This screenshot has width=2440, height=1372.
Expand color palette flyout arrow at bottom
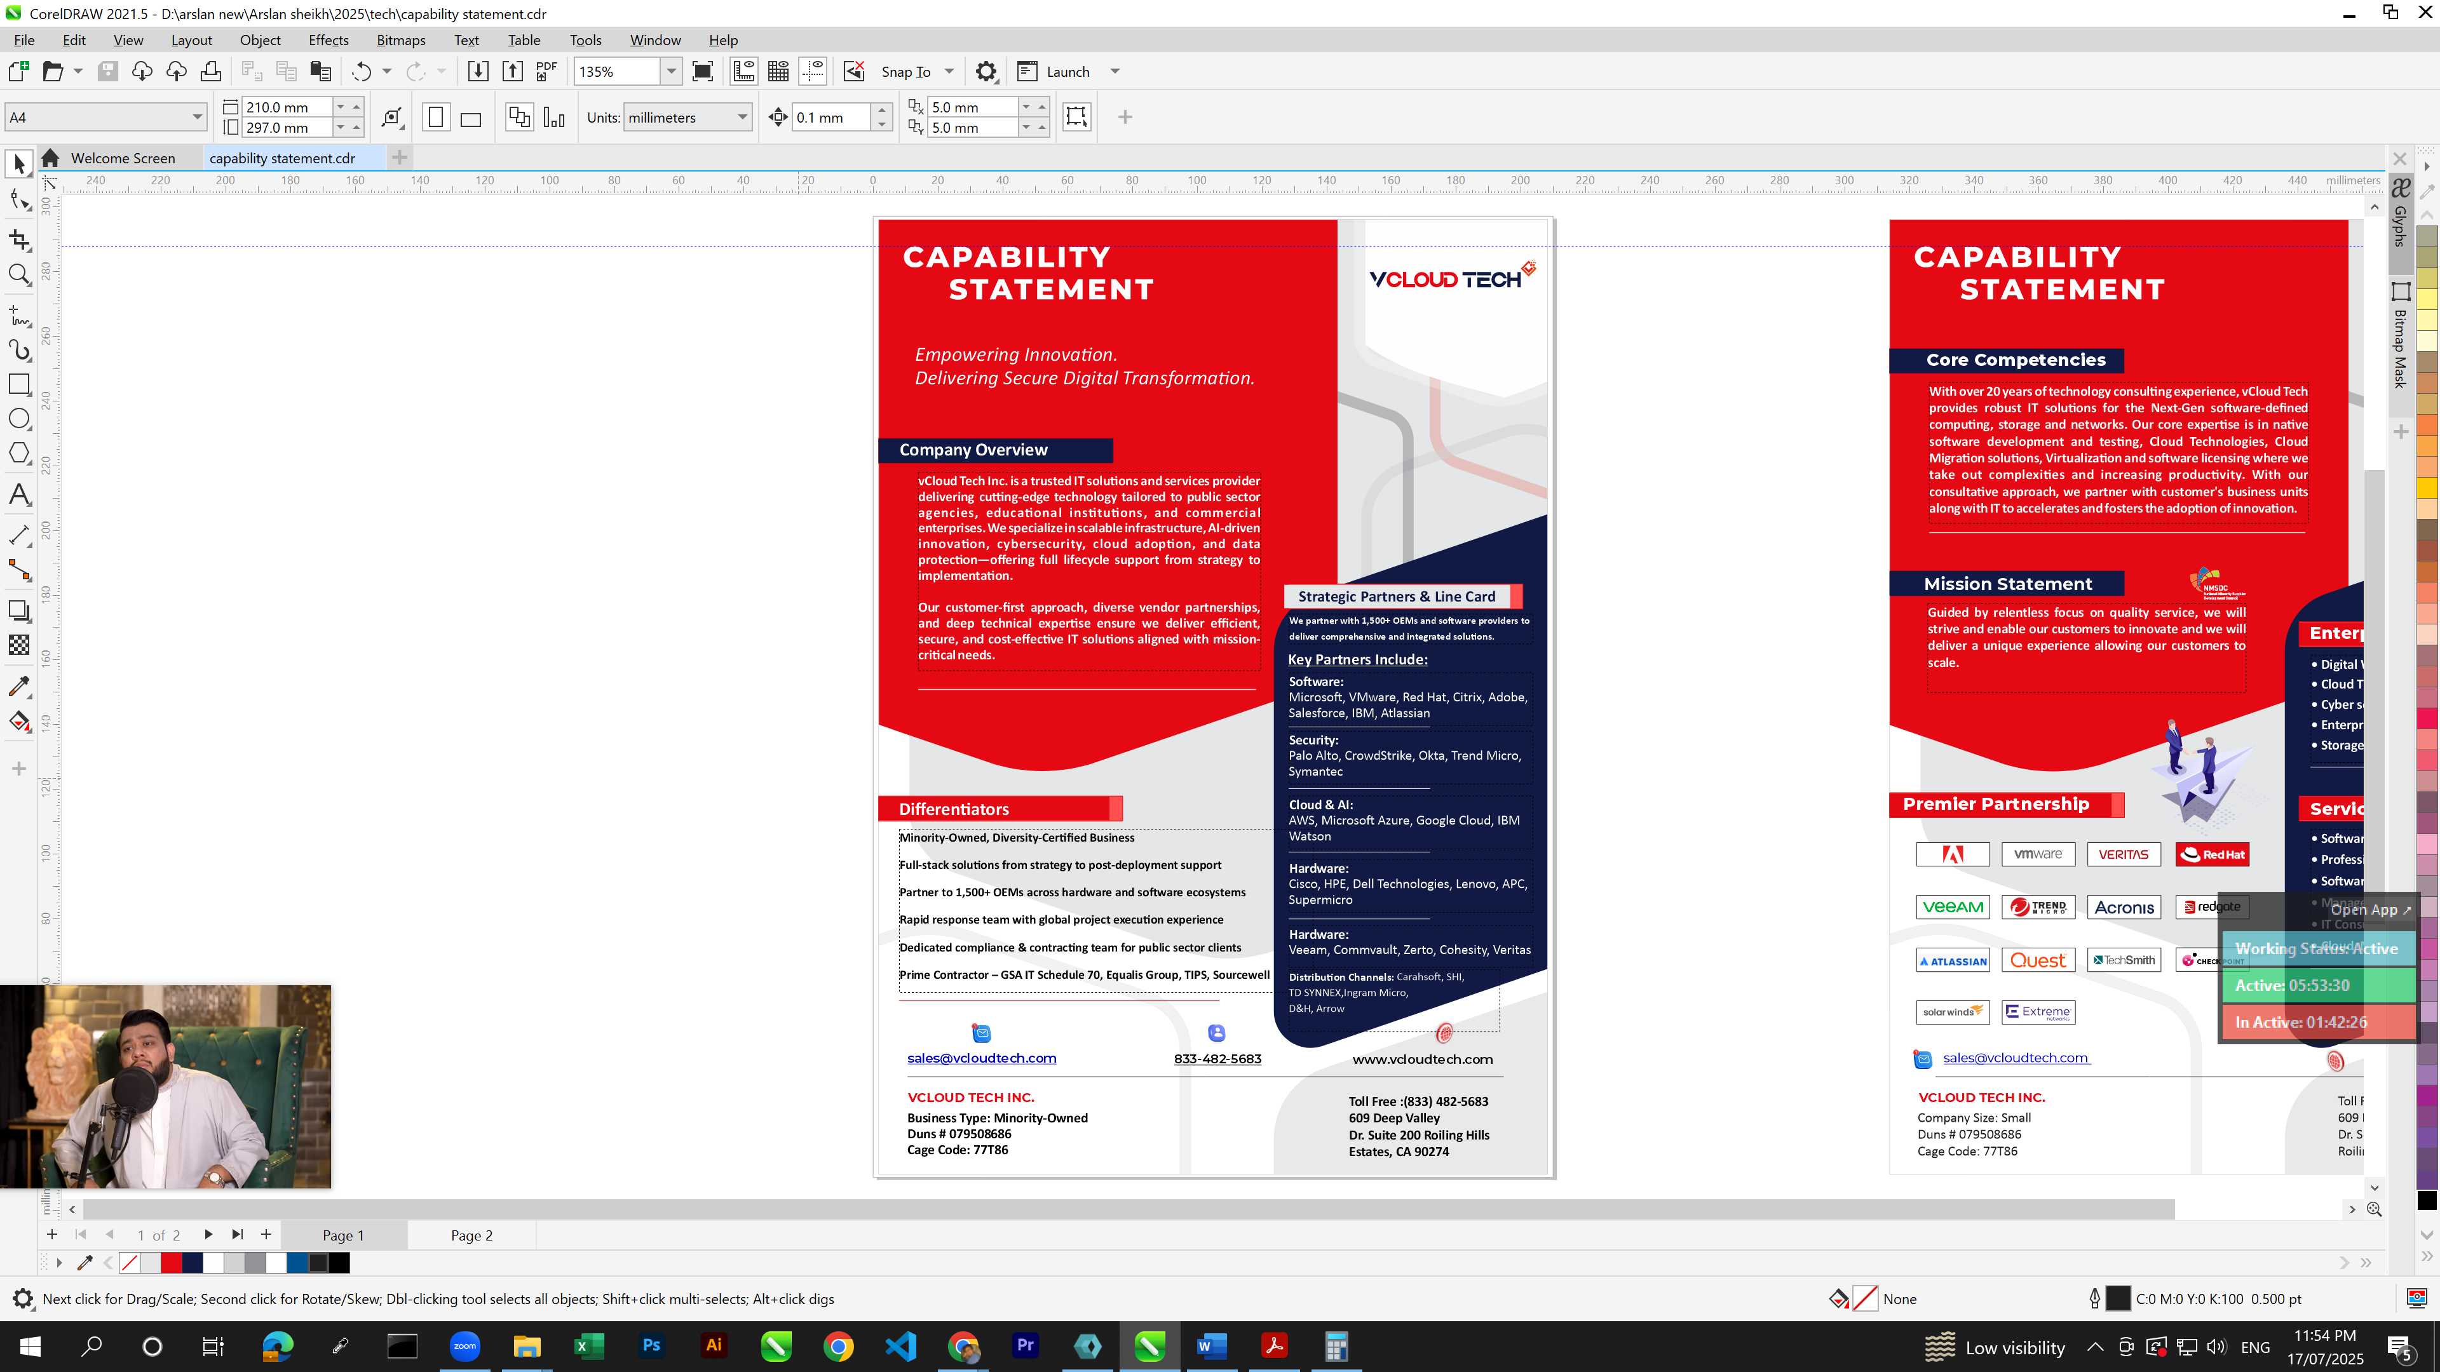[58, 1262]
